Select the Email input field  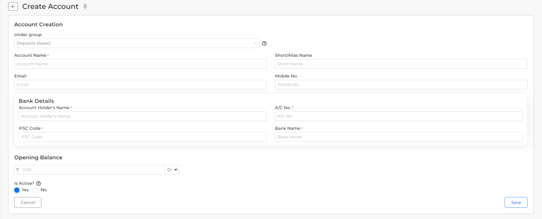(x=140, y=85)
